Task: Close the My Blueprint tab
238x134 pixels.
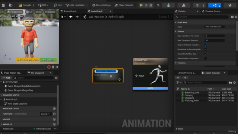Action: 51,73
